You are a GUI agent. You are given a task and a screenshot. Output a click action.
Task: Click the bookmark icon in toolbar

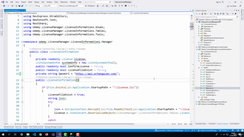[126, 6]
